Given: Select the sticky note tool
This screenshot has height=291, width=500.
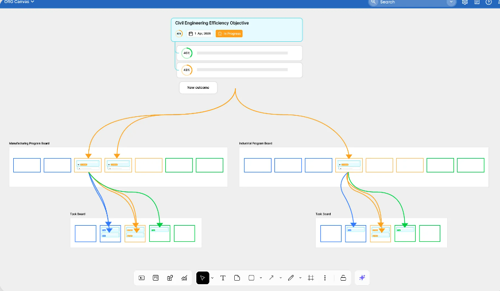Looking at the screenshot, I should (237, 278).
